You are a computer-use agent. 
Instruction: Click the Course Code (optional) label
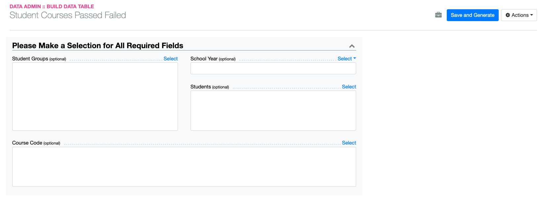(x=36, y=143)
